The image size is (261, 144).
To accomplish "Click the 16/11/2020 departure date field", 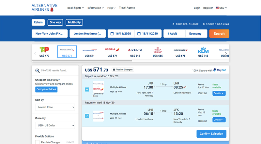I will click(121, 33).
